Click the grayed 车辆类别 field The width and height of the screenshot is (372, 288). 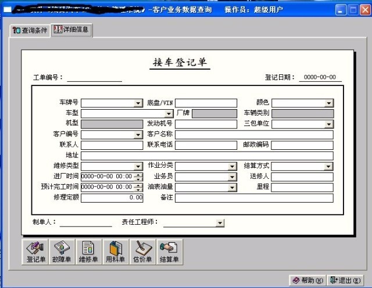(302, 114)
